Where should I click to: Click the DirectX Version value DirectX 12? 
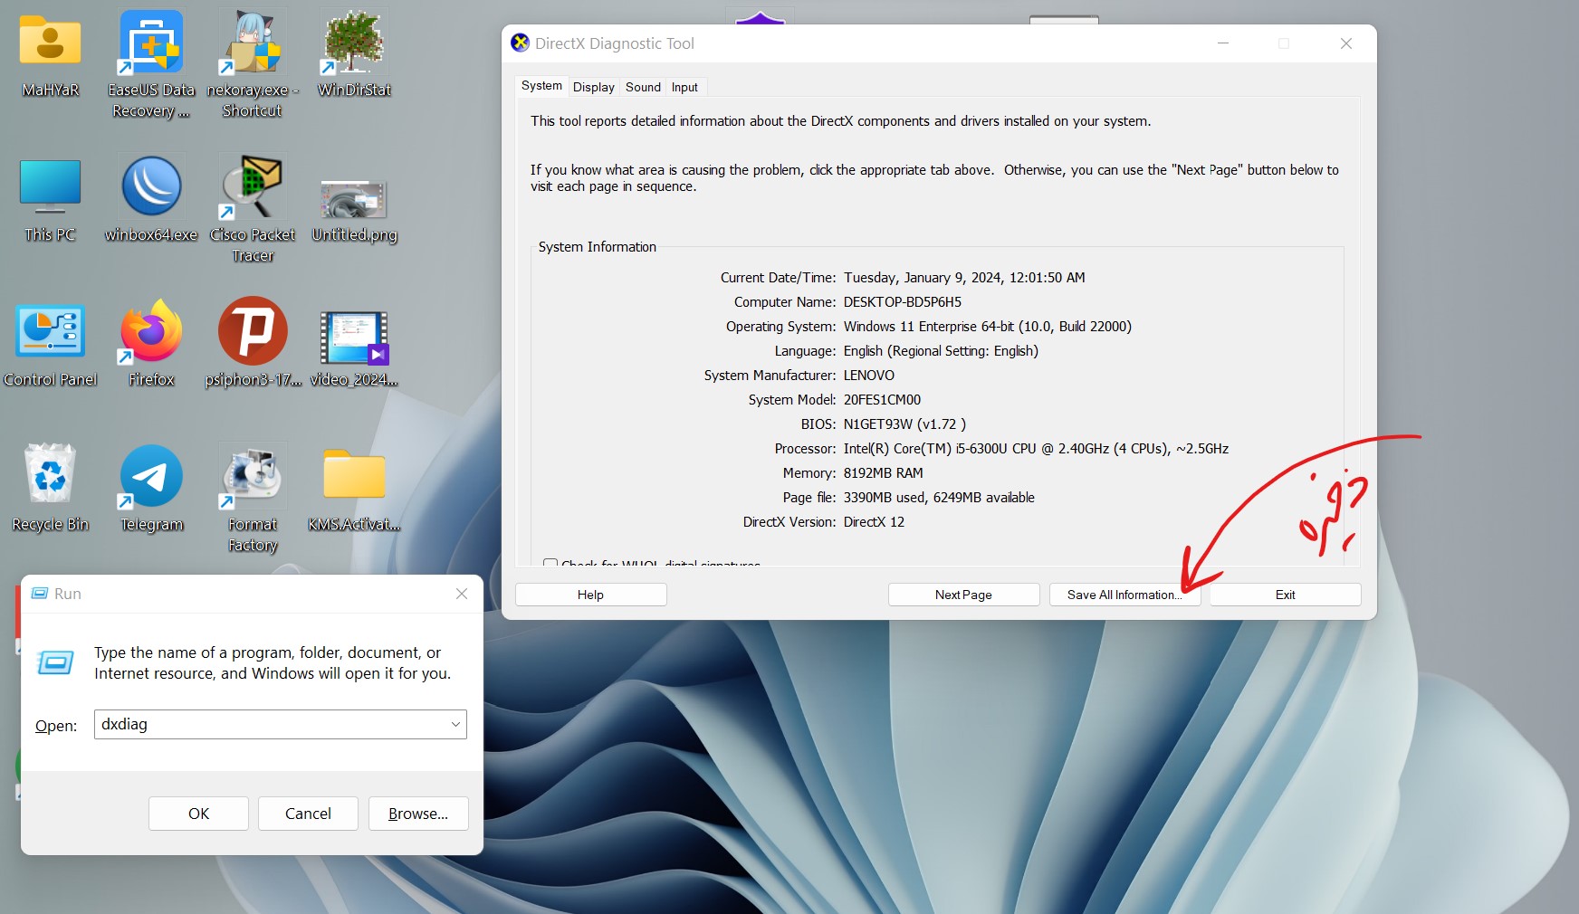coord(874,522)
